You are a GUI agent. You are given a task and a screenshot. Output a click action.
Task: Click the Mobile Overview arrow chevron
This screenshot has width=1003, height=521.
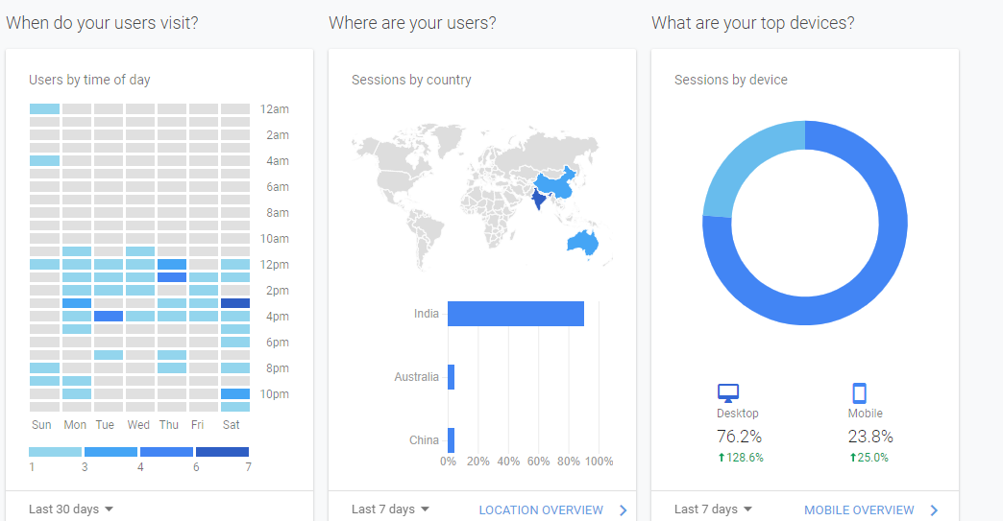click(934, 510)
